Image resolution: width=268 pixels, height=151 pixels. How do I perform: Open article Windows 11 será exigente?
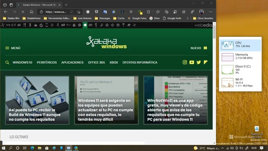(106, 100)
